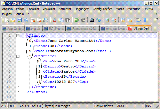This screenshot has width=160, height=109.
Task: Toggle show all characters pilcrow icon
Action: pos(145,20)
